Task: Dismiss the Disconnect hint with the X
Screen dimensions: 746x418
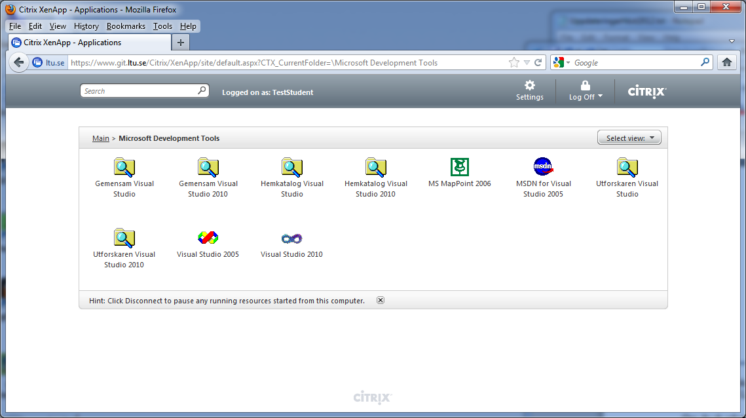Action: pos(381,300)
